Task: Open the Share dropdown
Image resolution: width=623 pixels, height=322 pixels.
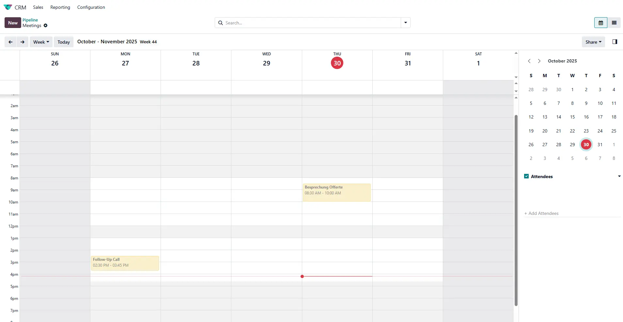Action: (x=593, y=42)
